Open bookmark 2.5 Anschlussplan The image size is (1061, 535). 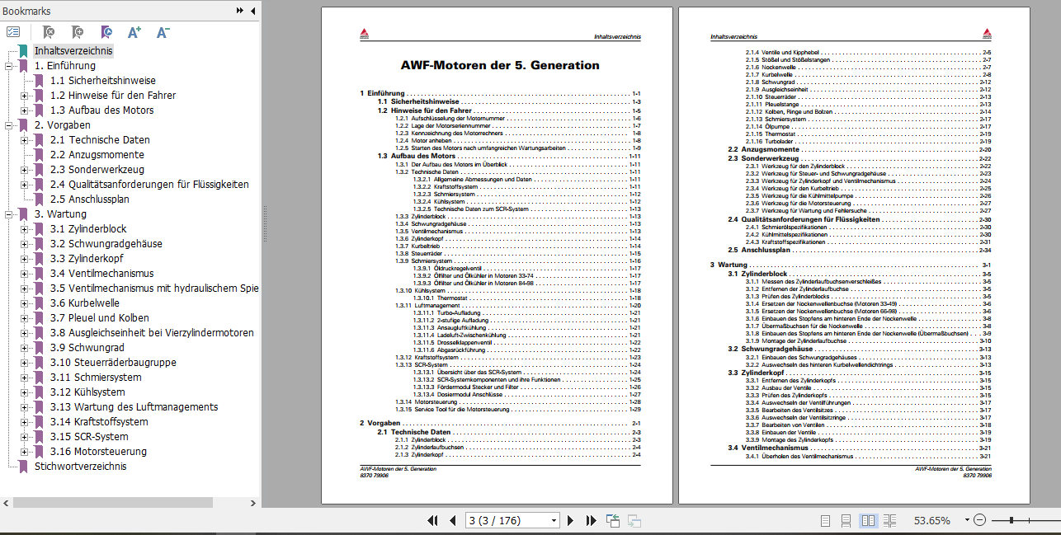89,199
